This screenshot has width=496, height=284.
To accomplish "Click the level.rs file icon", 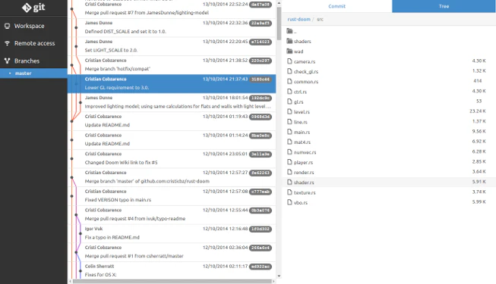I will [289, 112].
